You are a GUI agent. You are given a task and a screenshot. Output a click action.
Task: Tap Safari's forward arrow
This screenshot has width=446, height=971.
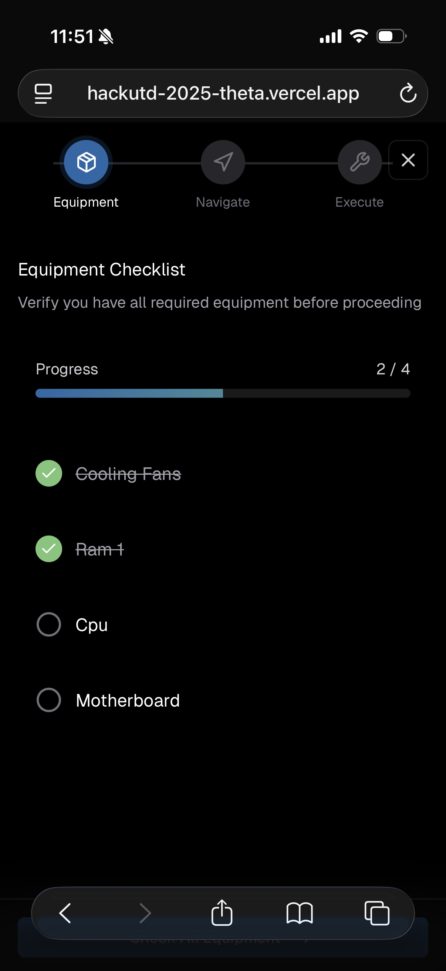(145, 913)
